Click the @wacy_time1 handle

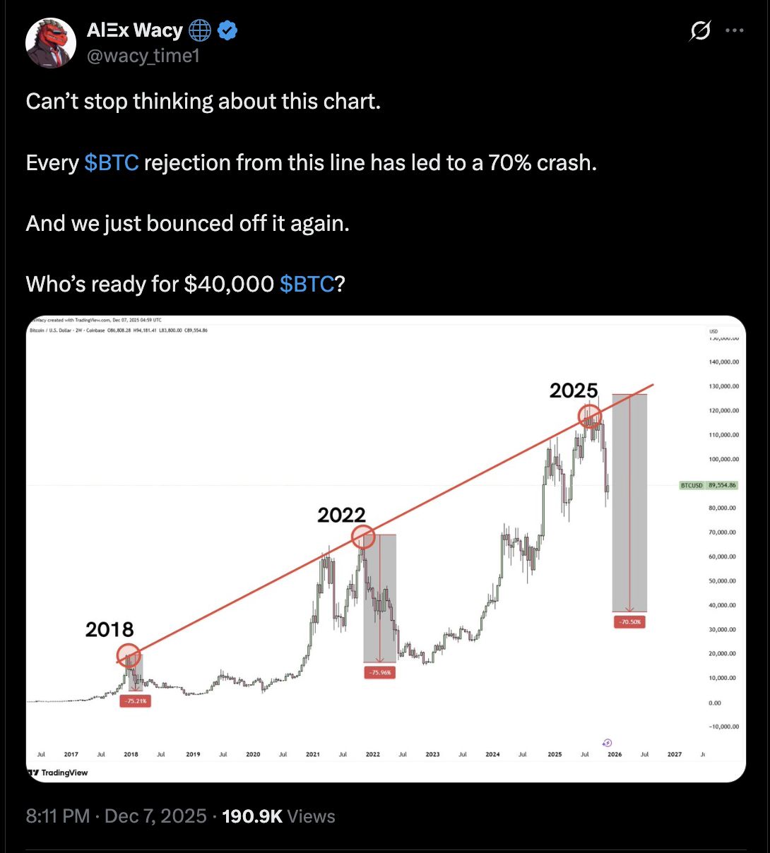click(x=142, y=56)
